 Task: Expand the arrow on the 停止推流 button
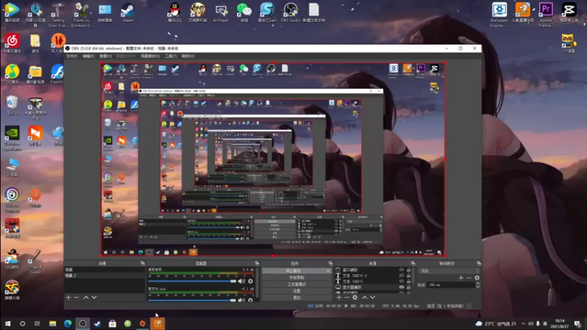pos(328,271)
